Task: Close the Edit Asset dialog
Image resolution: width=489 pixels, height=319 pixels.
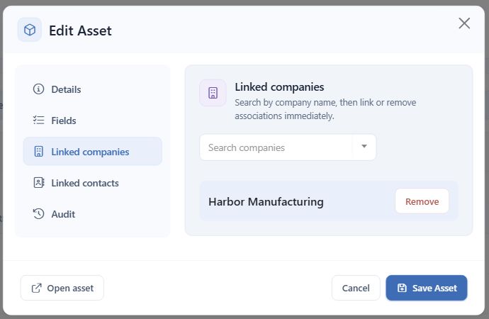Action: coord(464,23)
